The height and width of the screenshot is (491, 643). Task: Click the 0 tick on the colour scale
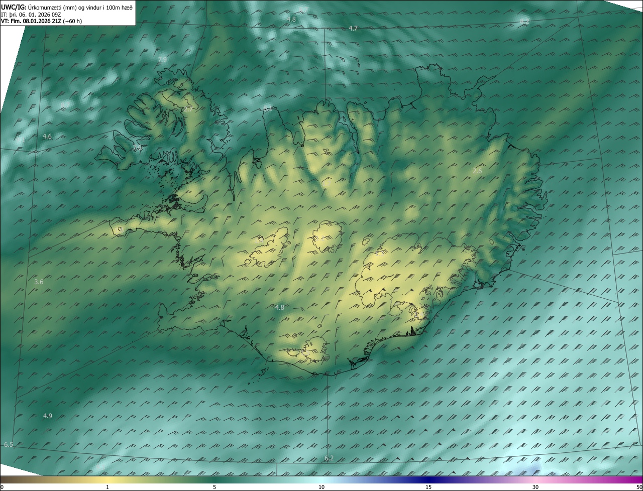coord(2,487)
